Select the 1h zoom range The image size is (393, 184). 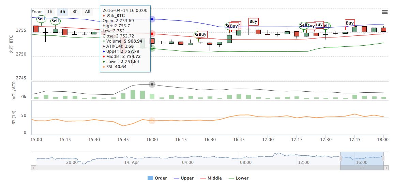click(x=50, y=12)
